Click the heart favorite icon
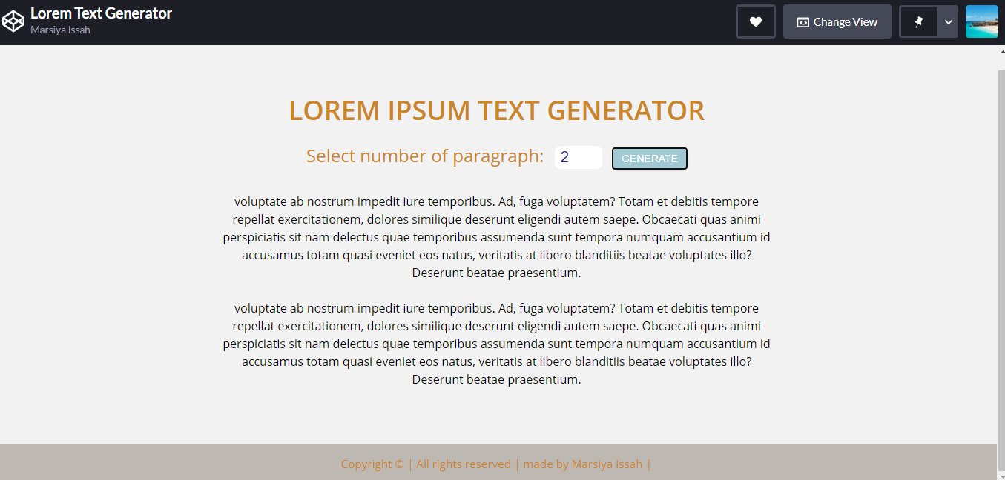 click(x=755, y=21)
